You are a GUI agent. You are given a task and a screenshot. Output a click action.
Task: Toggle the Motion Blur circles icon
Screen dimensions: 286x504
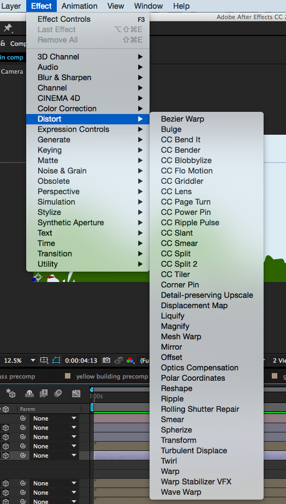tap(58, 393)
